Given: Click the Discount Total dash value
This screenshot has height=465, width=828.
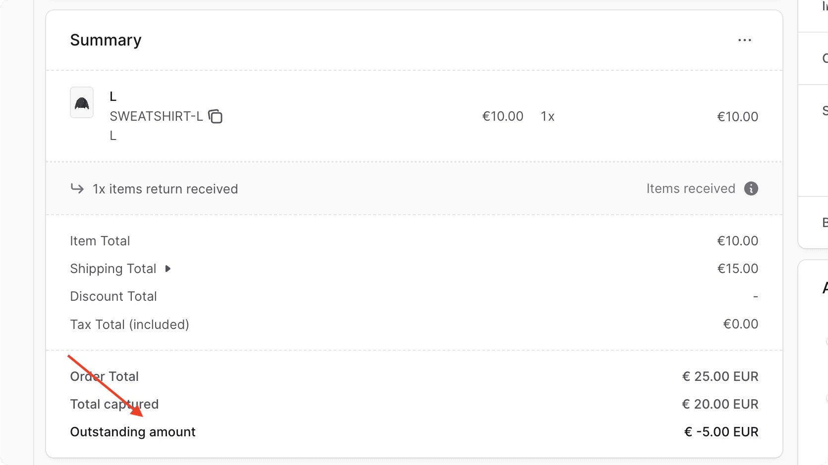Looking at the screenshot, I should tap(755, 296).
